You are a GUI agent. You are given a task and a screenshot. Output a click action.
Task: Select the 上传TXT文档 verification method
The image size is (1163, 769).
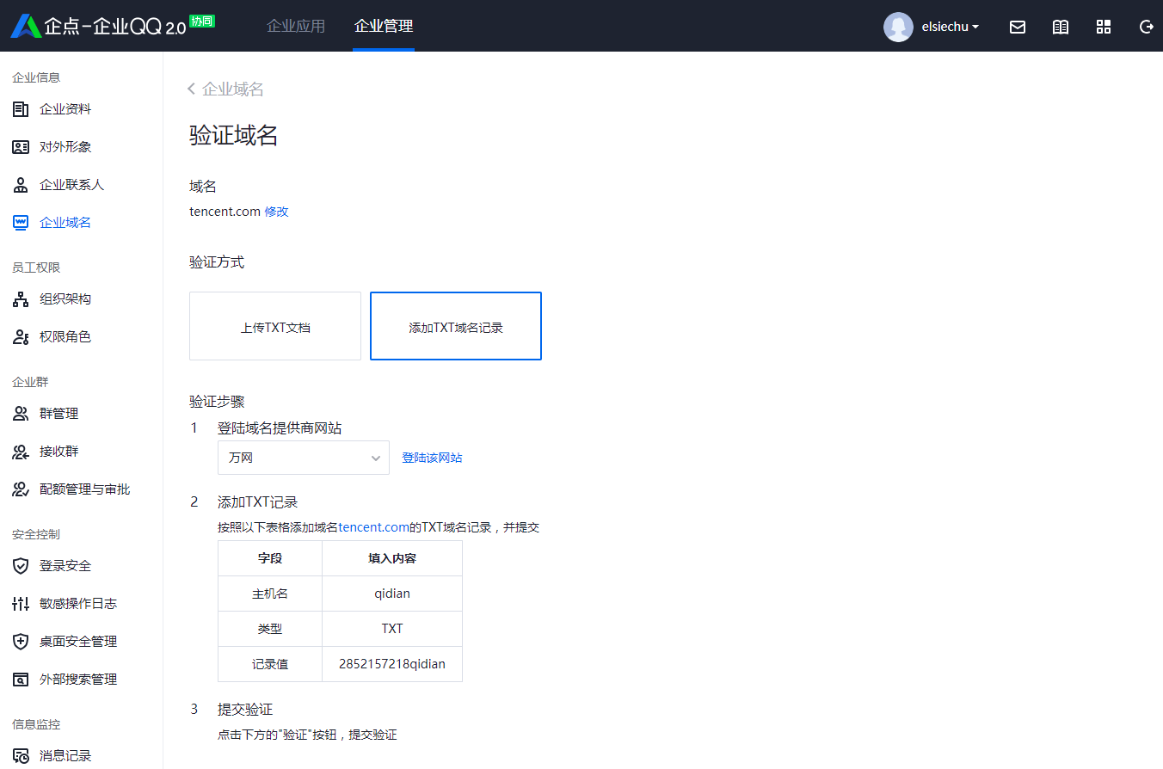274,325
